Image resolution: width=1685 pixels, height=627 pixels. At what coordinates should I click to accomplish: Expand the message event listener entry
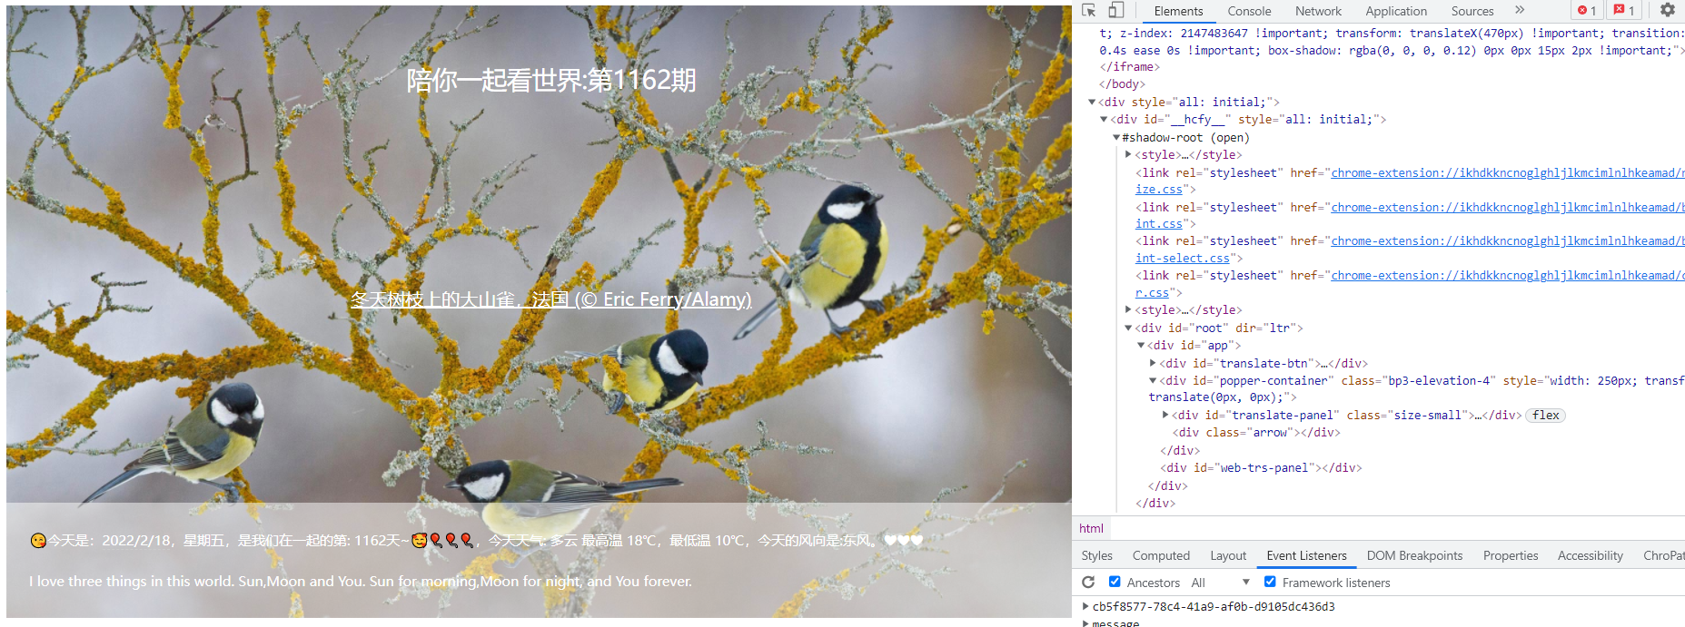coord(1085,623)
